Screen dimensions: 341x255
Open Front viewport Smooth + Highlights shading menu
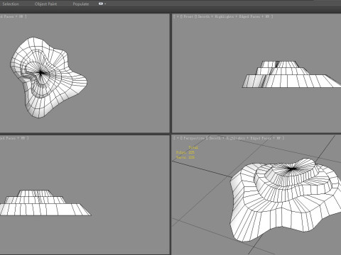215,16
